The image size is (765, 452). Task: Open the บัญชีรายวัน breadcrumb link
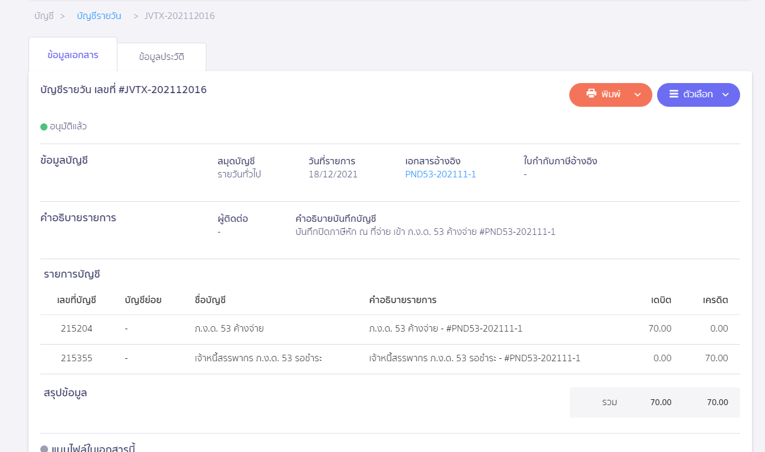tap(99, 16)
